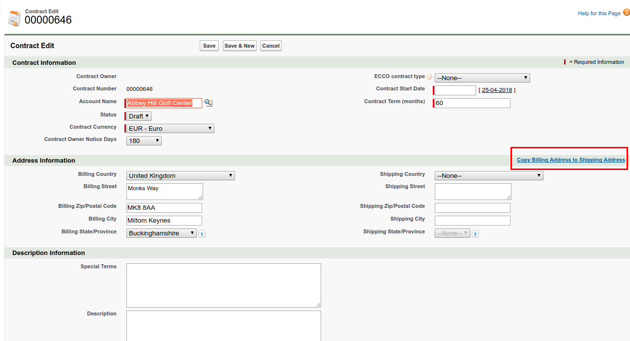630x341 pixels.
Task: Click the Contract Start Date input field
Action: click(455, 90)
